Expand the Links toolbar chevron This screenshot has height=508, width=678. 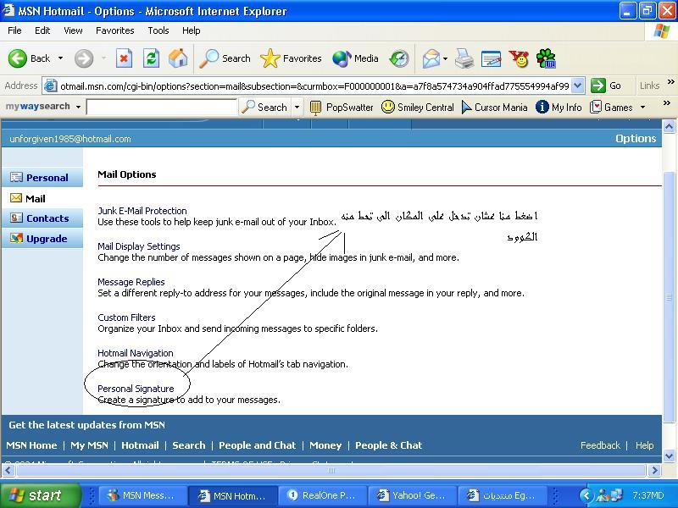[x=670, y=81]
